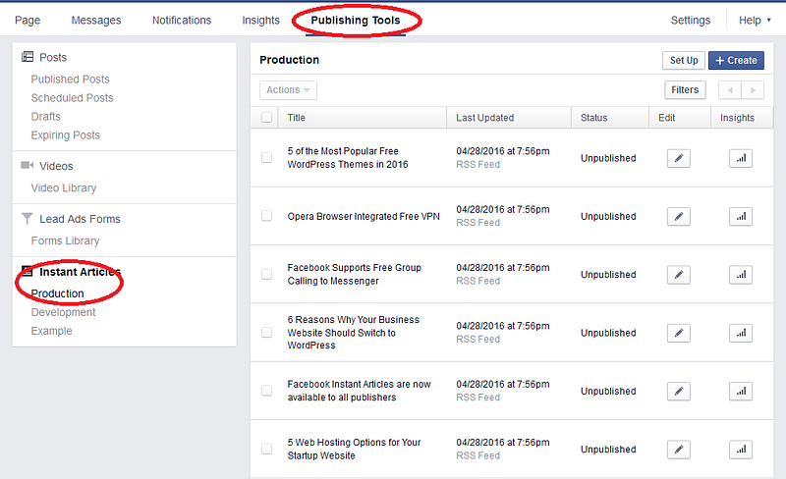Click the Set Up button
The width and height of the screenshot is (786, 479).
coord(684,60)
